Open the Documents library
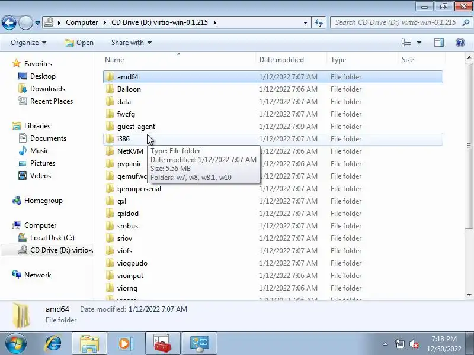 [x=48, y=138]
